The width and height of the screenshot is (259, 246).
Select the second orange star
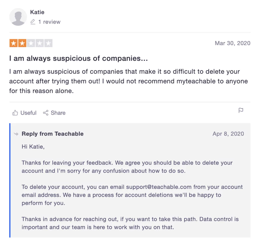point(22,43)
